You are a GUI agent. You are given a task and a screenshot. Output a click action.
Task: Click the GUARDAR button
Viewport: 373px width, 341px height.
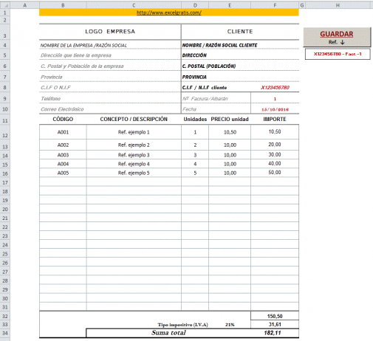[337, 37]
